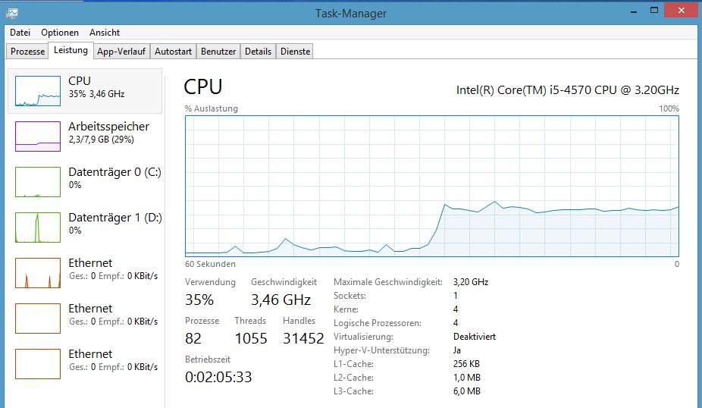Switch to the Benutzer tab

pyautogui.click(x=218, y=52)
